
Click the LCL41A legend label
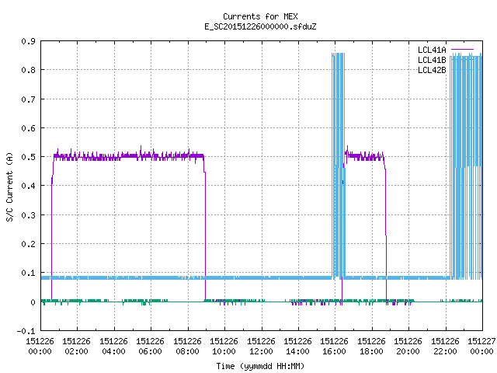[432, 50]
